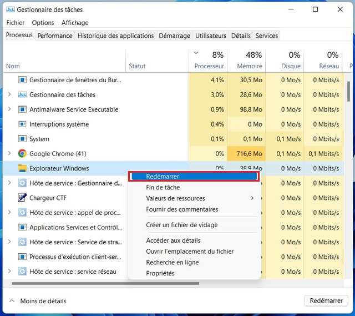Click the 0,1 Mbits/s network value
355x316 pixels.
[324, 154]
